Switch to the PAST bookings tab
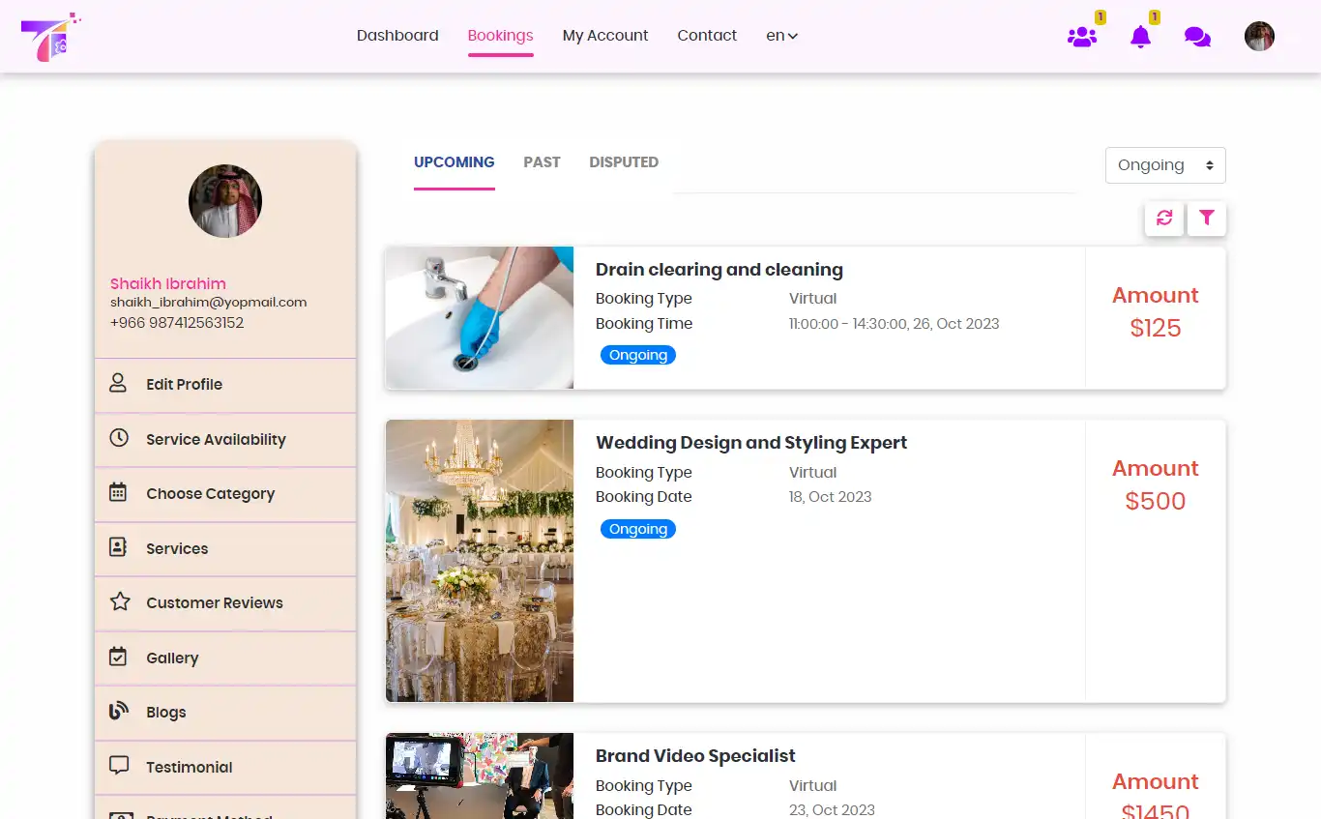The image size is (1321, 819). click(542, 161)
